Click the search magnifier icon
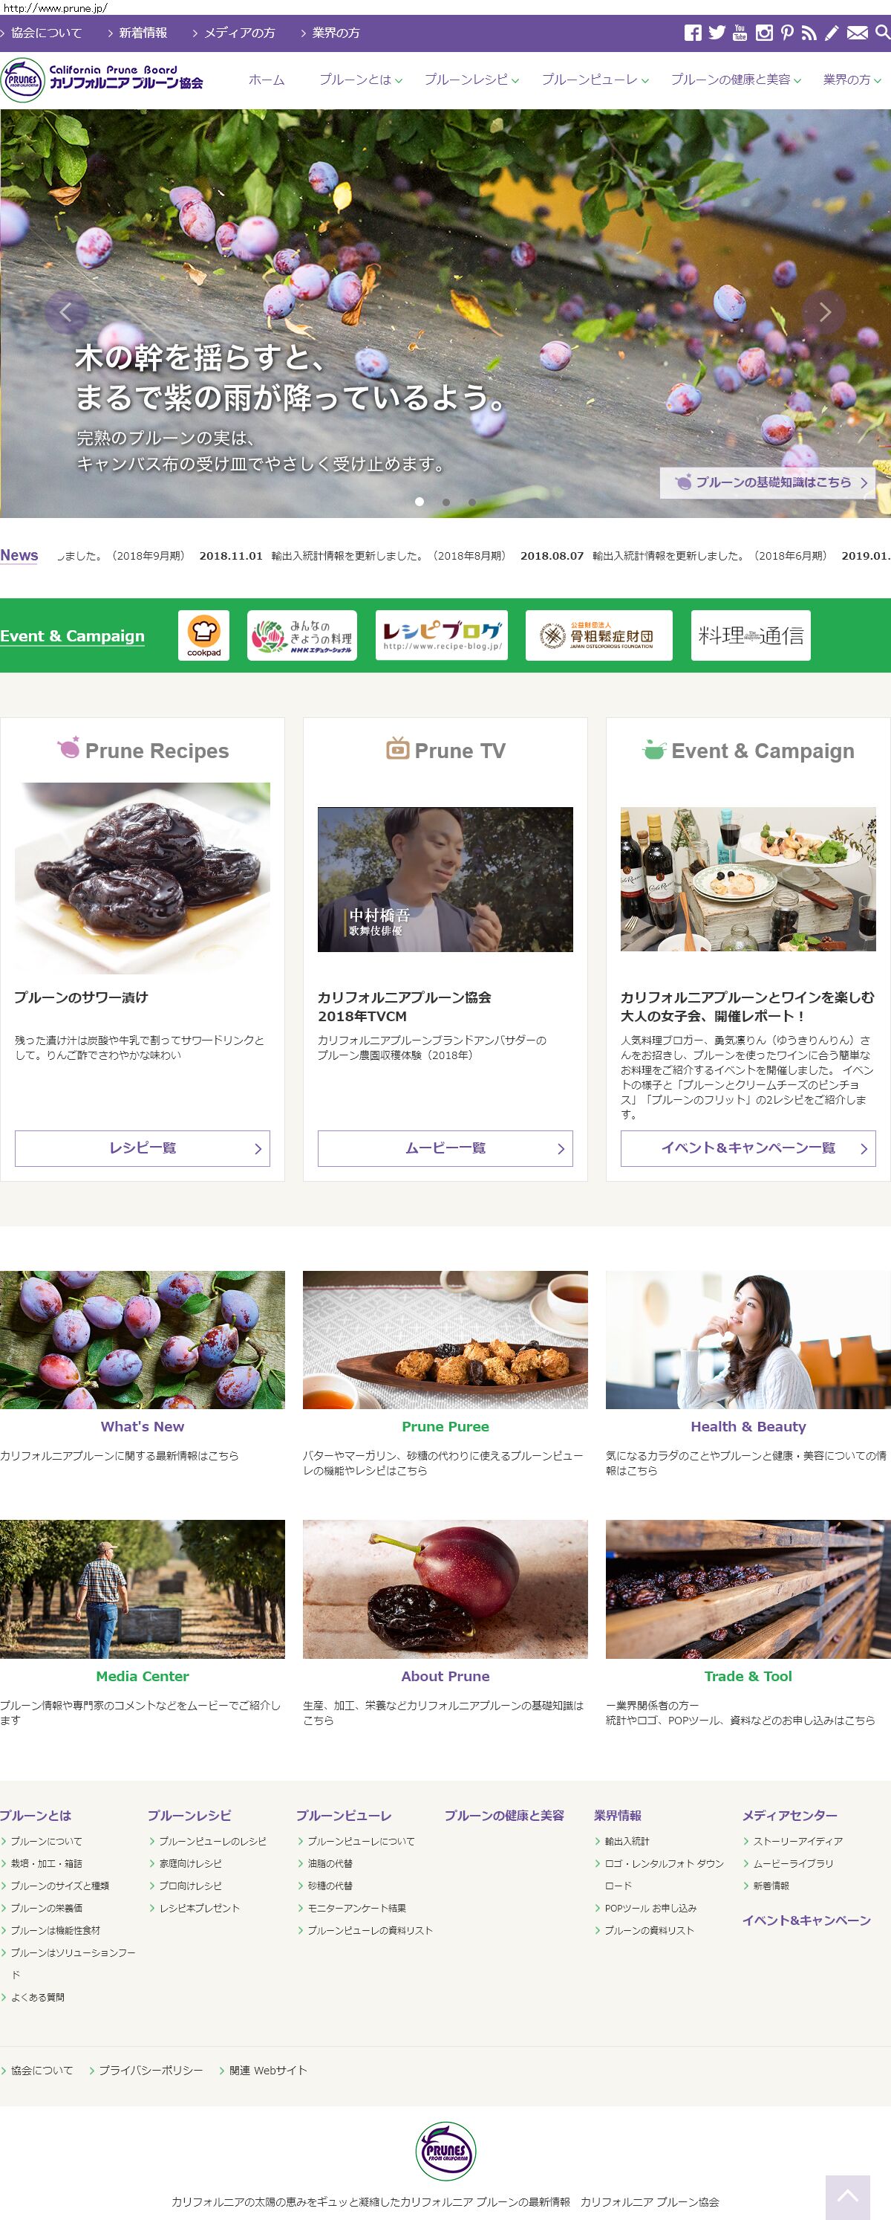Screen dimensions: 891x2220 tap(882, 33)
